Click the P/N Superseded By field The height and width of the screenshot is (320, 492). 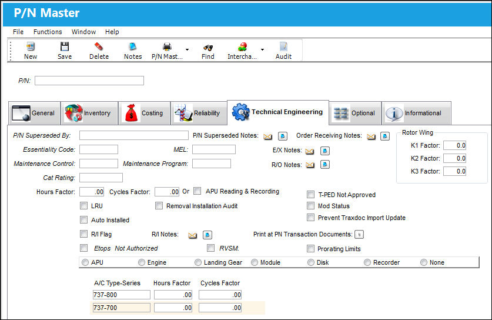tap(133, 135)
